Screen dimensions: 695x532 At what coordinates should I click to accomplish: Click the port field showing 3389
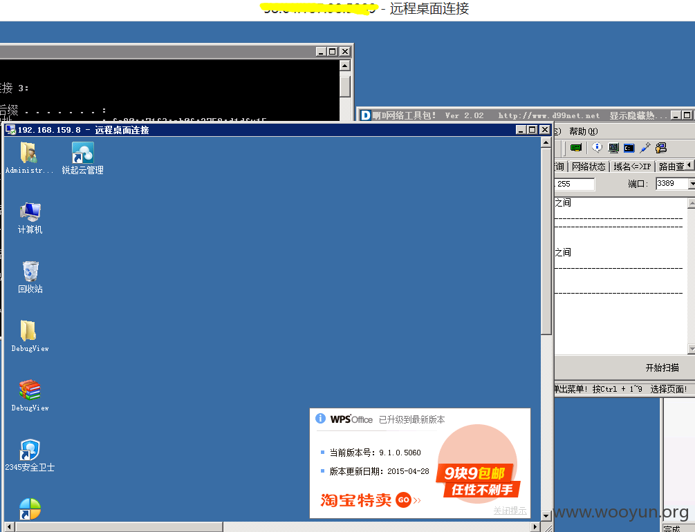[x=672, y=183]
